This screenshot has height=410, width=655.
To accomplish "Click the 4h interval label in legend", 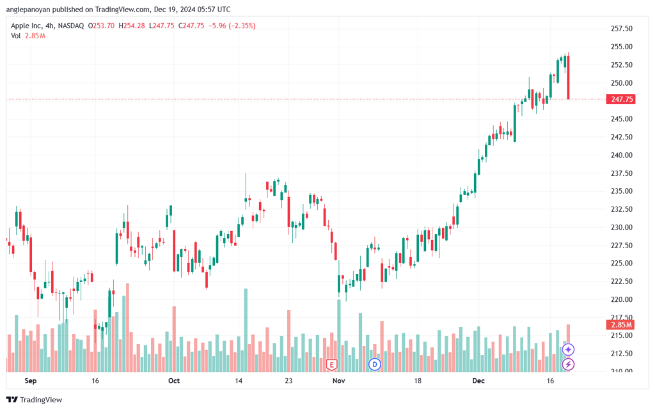I will [50, 26].
